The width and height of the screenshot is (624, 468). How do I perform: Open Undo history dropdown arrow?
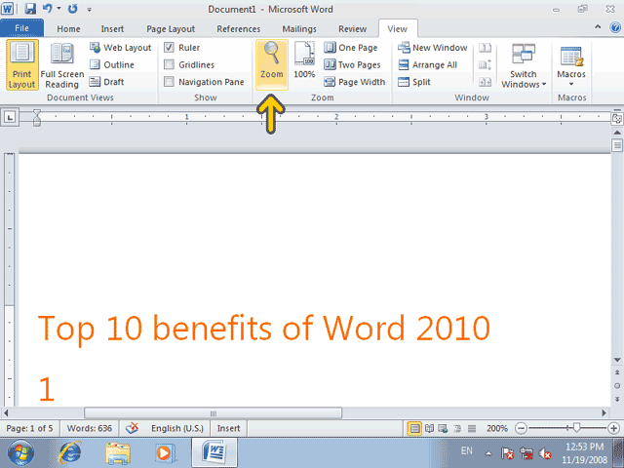[x=58, y=8]
